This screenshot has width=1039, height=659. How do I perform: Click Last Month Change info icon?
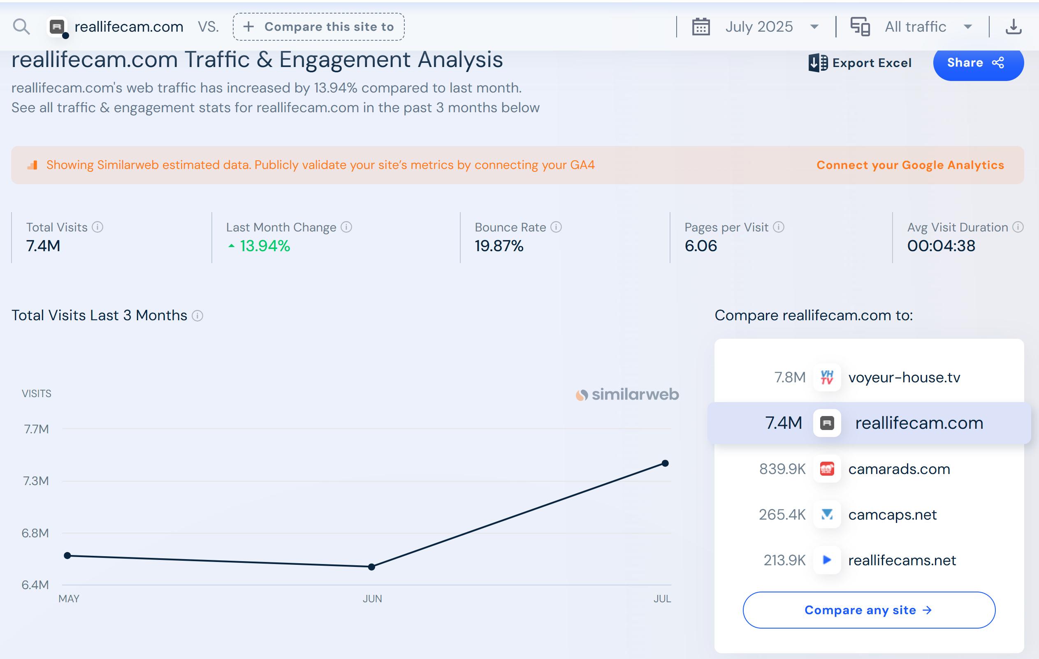[346, 227]
